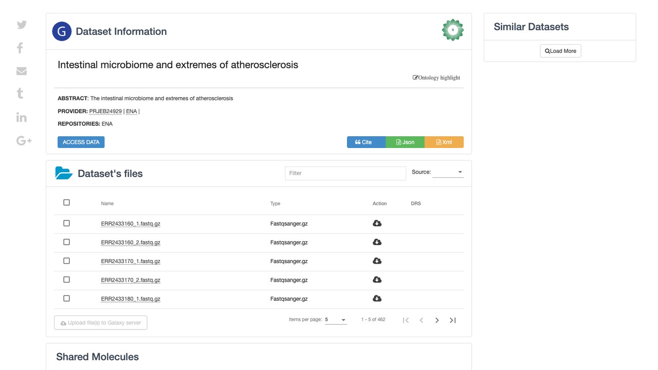This screenshot has width=658, height=370.
Task: Click Load More in Similar Datasets
Action: click(x=560, y=51)
